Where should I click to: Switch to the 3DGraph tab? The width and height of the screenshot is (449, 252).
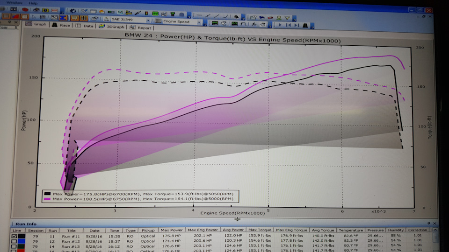(111, 26)
